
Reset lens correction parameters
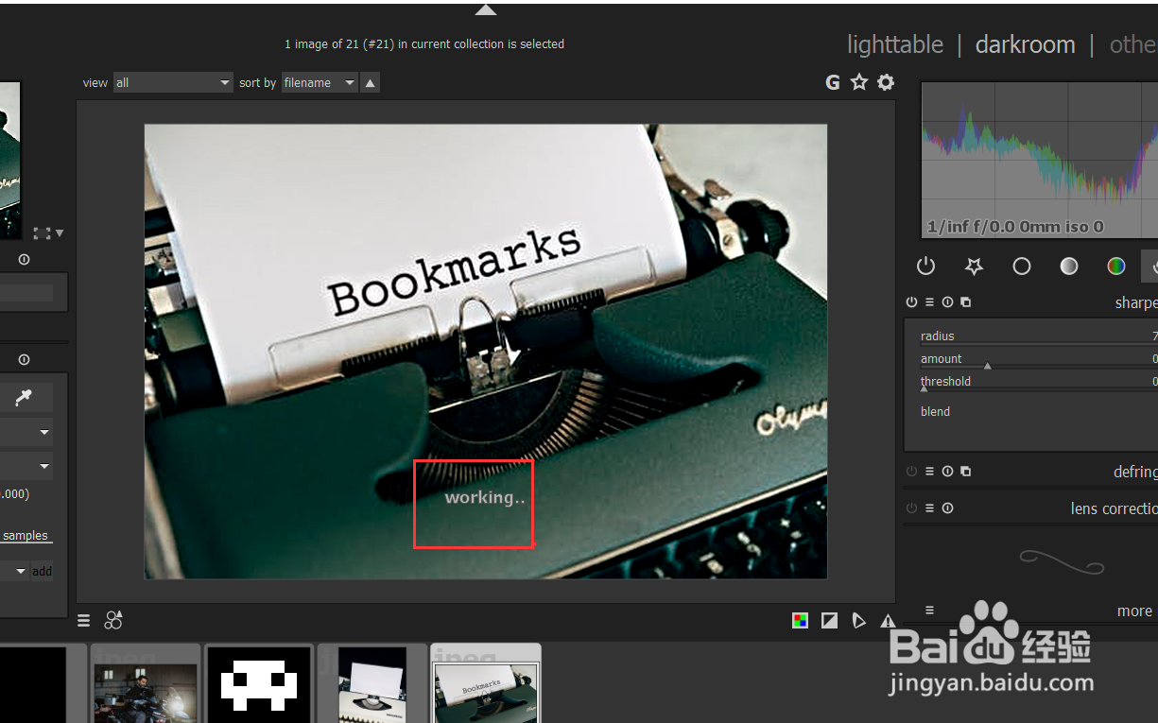pyautogui.click(x=947, y=508)
